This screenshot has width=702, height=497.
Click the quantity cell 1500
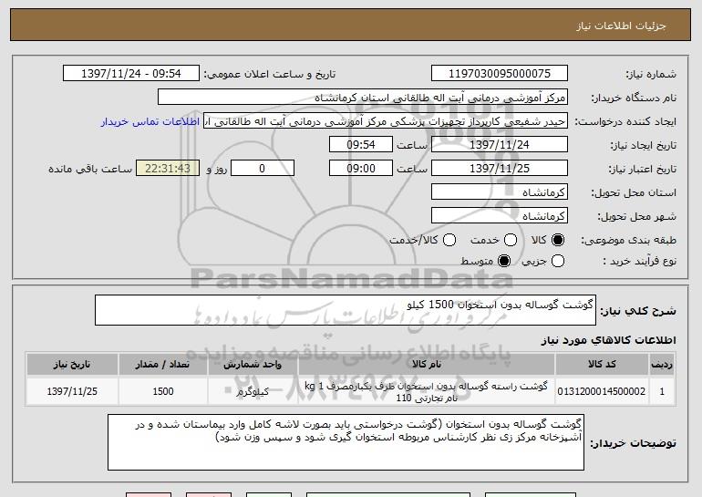coord(163,391)
